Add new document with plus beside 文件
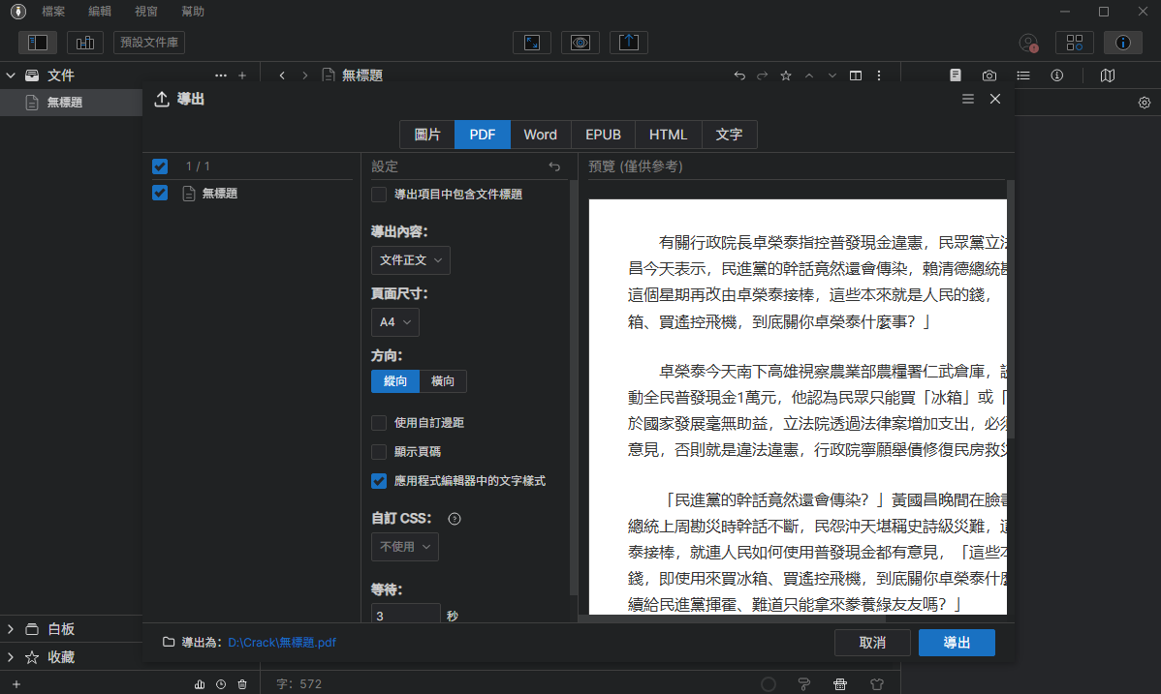Viewport: 1161px width, 694px height. point(242,75)
